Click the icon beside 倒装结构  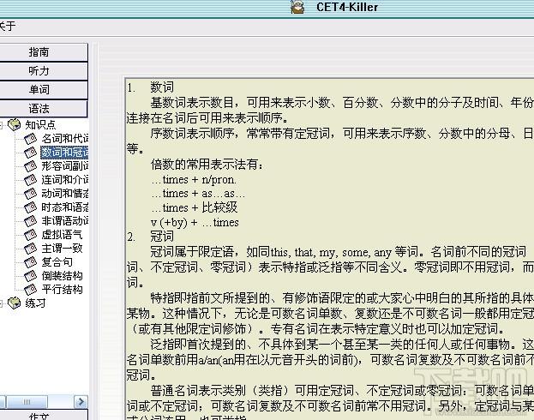point(30,276)
